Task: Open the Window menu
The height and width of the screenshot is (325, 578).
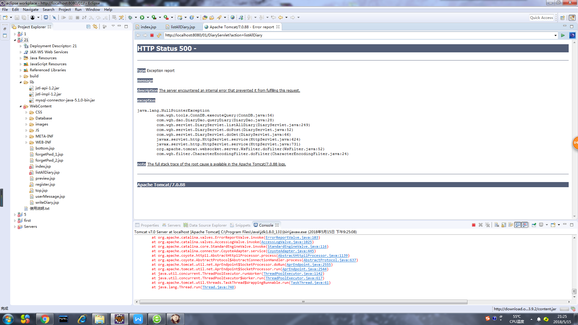Action: [93, 9]
